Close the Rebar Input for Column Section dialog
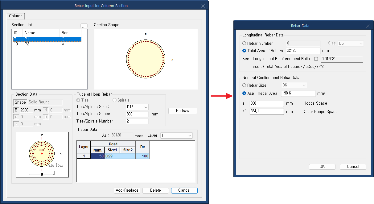Screen dimensions: 374x204 [x=203, y=6]
